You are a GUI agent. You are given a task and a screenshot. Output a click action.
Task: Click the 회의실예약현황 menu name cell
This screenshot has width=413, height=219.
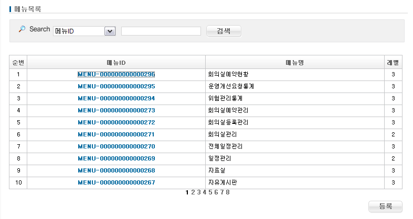pos(228,74)
